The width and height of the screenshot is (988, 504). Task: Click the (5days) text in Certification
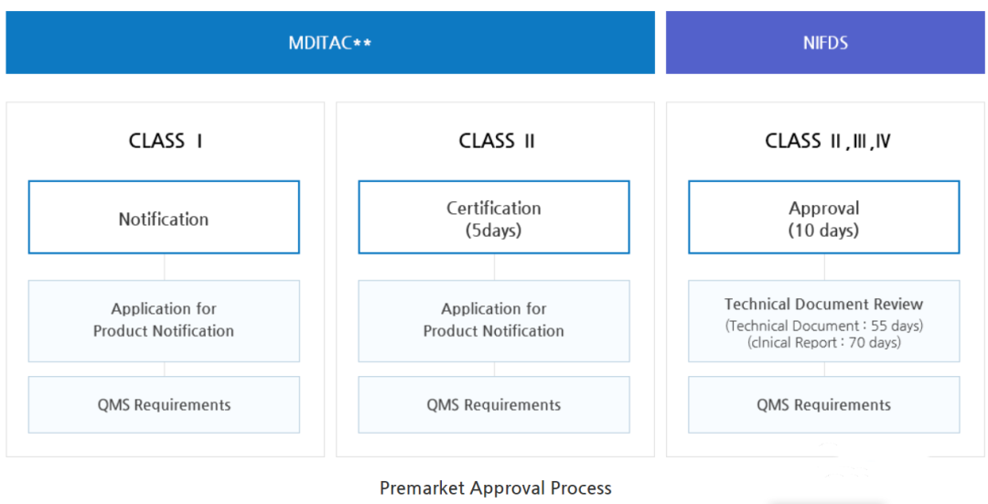[x=494, y=230]
